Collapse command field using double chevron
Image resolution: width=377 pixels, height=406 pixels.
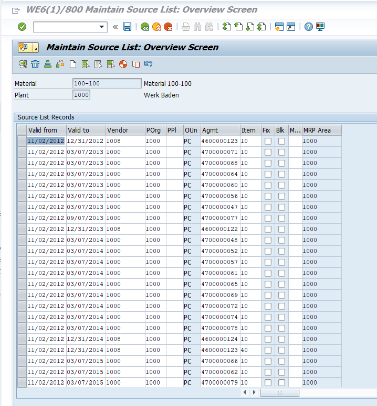pyautogui.click(x=115, y=27)
